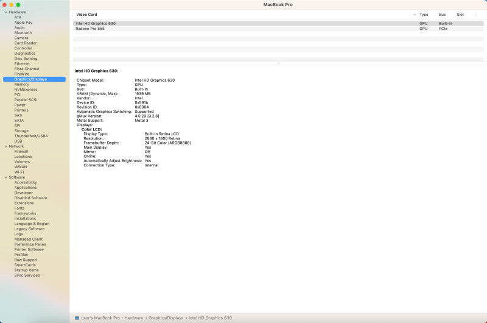
Task: Select Fibre Channel in sidebar
Action: click(x=27, y=69)
